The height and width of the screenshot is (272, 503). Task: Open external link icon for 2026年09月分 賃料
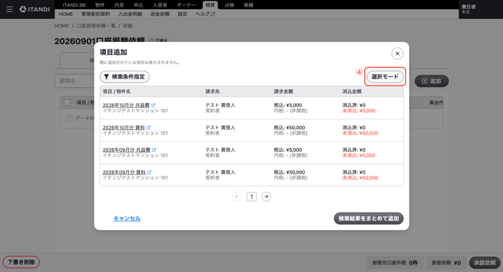tap(149, 172)
